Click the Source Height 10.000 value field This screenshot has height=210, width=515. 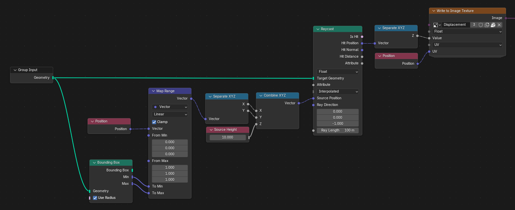pyautogui.click(x=228, y=138)
